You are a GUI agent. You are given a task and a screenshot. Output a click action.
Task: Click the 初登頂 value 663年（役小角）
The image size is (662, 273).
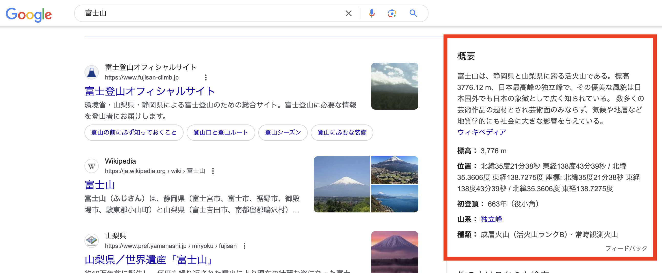[x=513, y=204]
